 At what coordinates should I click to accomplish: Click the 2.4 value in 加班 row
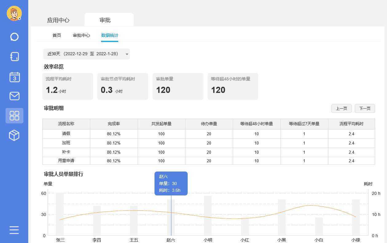tap(351, 143)
